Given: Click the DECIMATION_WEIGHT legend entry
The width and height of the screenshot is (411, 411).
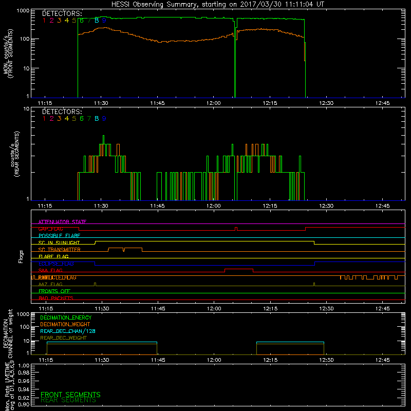Looking at the screenshot, I should (x=65, y=324).
